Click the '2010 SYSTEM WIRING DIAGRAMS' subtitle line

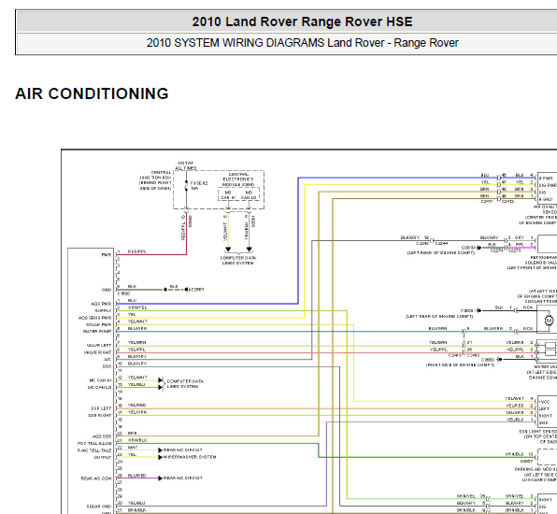coord(302,43)
